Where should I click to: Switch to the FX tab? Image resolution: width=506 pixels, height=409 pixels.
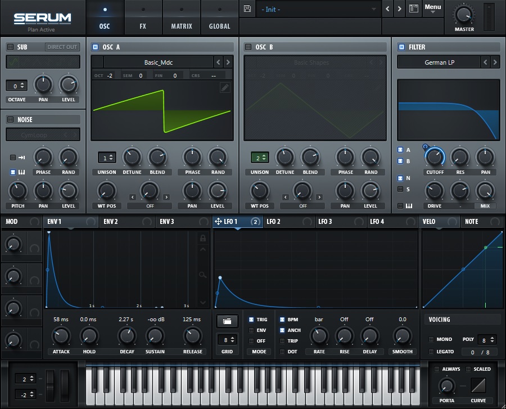click(143, 17)
